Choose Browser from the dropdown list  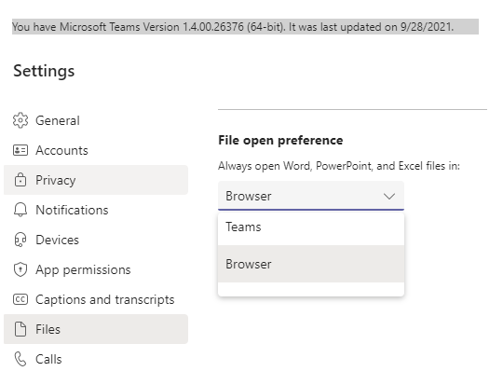(311, 264)
